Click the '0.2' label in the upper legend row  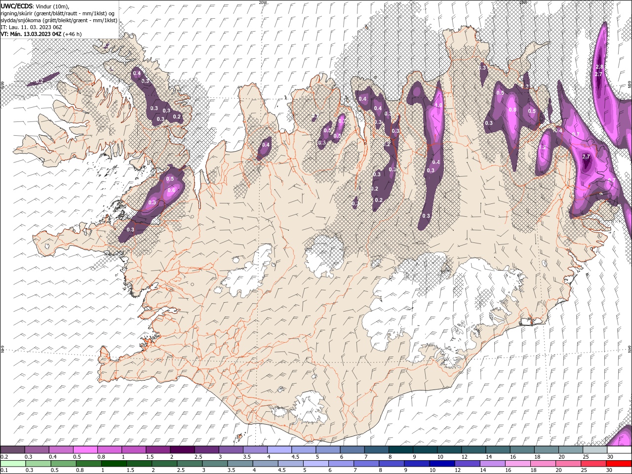click(x=4, y=457)
